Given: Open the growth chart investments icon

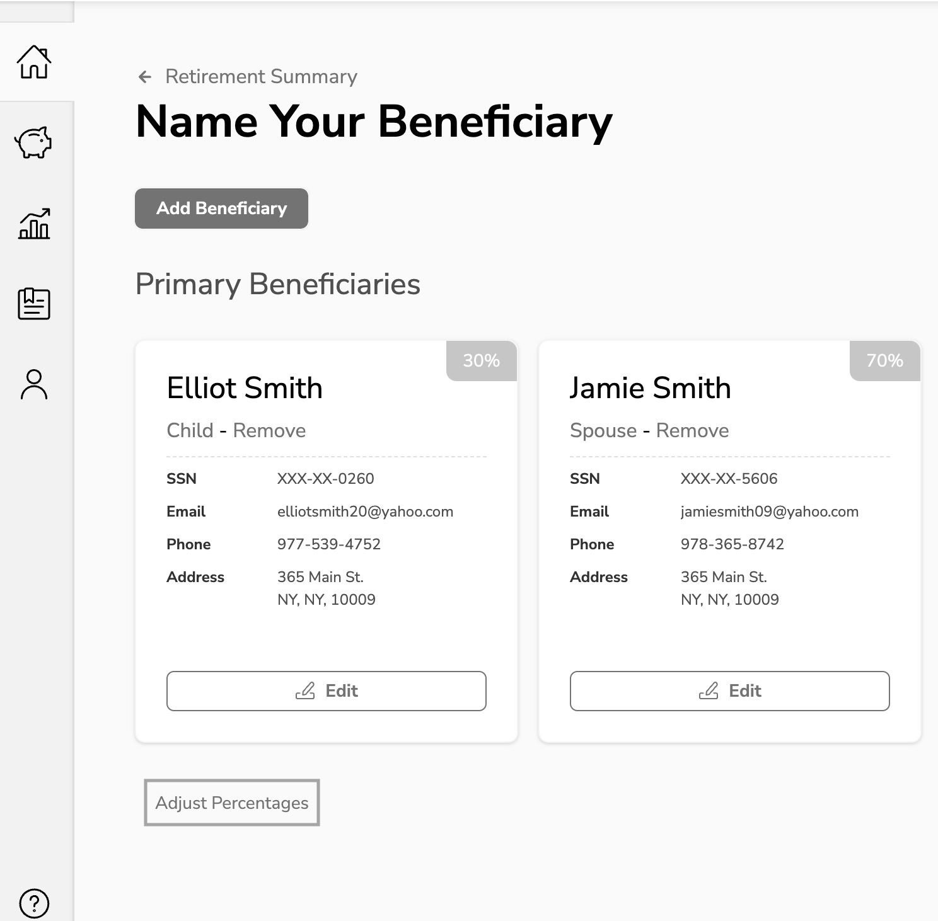Looking at the screenshot, I should point(34,224).
